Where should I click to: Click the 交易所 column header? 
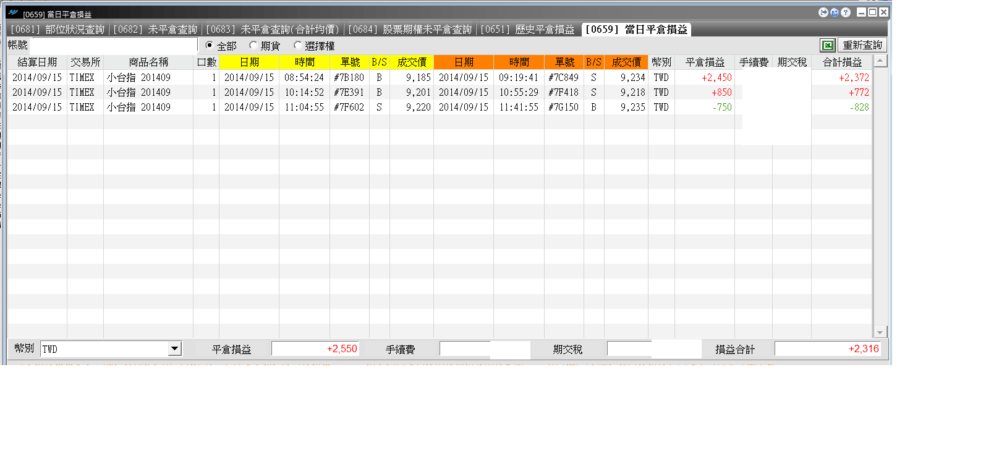tap(85, 62)
